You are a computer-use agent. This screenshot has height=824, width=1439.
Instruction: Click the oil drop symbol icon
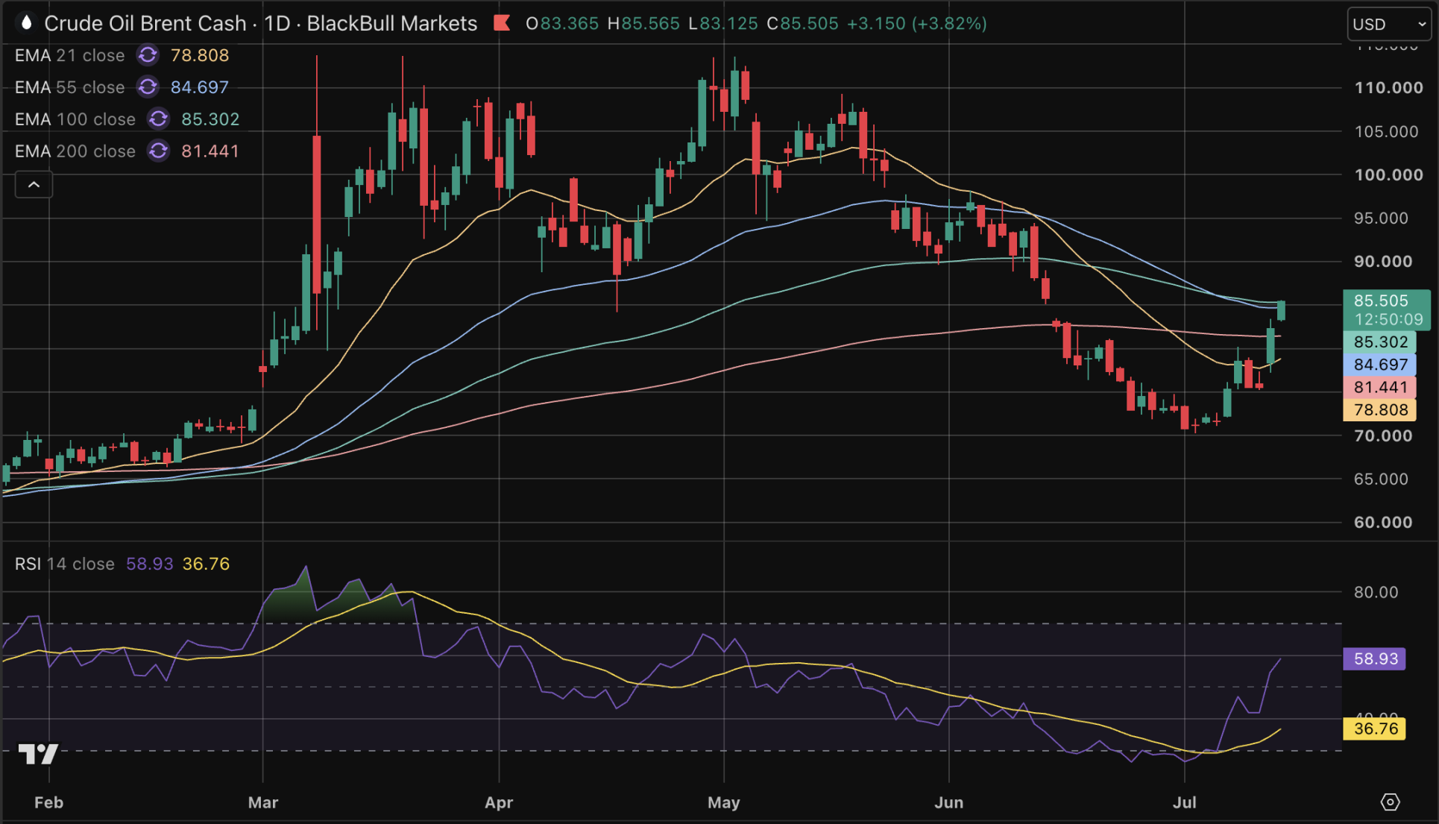(26, 23)
